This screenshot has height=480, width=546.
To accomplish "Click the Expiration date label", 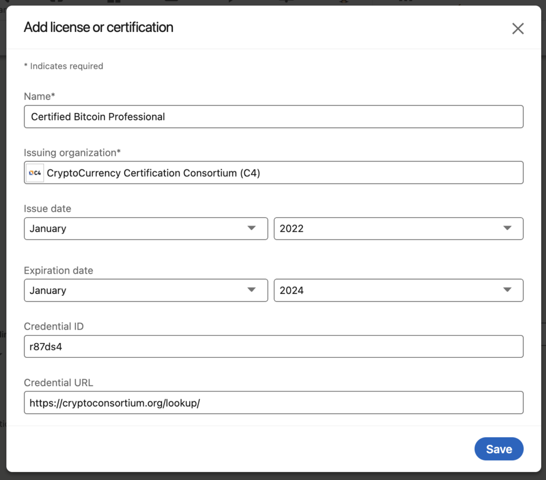I will pyautogui.click(x=59, y=270).
